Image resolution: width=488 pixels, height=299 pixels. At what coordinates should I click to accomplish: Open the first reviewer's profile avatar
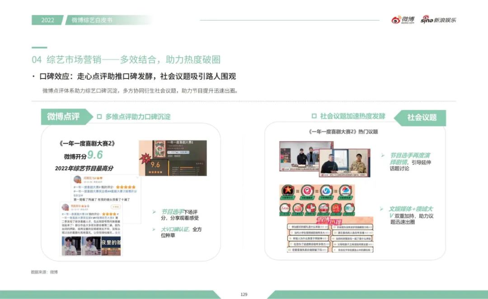tap(77, 180)
